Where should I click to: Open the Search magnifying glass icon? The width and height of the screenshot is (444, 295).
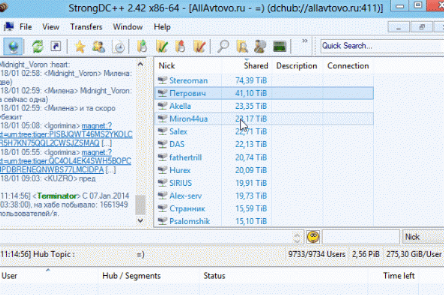(x=223, y=47)
